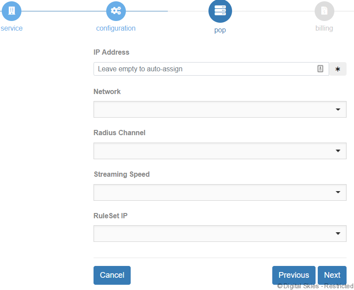Focus the IP Address input field
The width and height of the screenshot is (354, 290).
(x=203, y=69)
